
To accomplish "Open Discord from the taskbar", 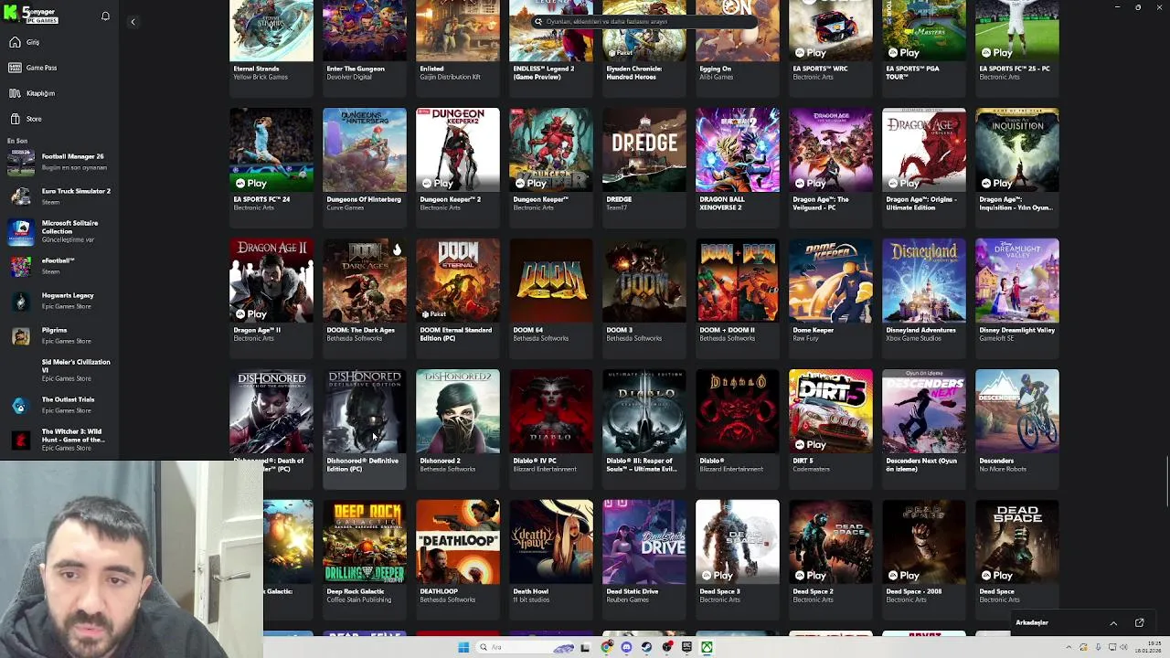I will pyautogui.click(x=626, y=647).
